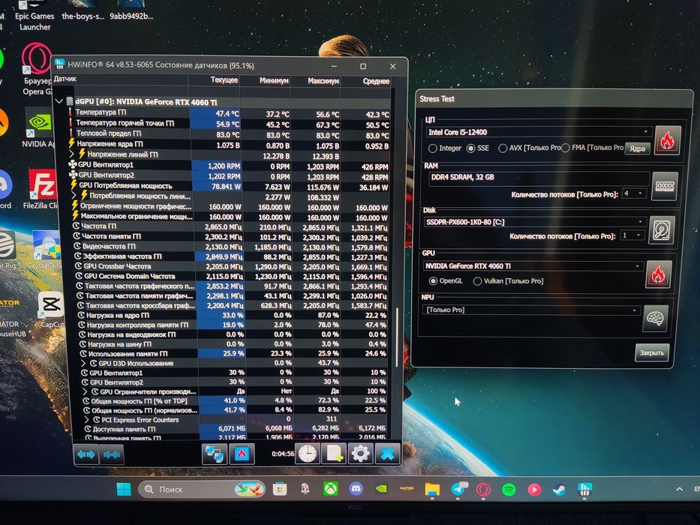The width and height of the screenshot is (700, 525).
Task: Start the CPU stress test flame button
Action: [667, 141]
